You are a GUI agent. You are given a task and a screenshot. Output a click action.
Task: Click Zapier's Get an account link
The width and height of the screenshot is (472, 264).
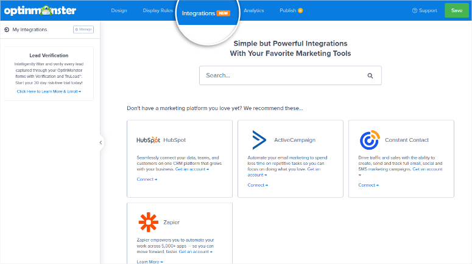pyautogui.click(x=195, y=252)
